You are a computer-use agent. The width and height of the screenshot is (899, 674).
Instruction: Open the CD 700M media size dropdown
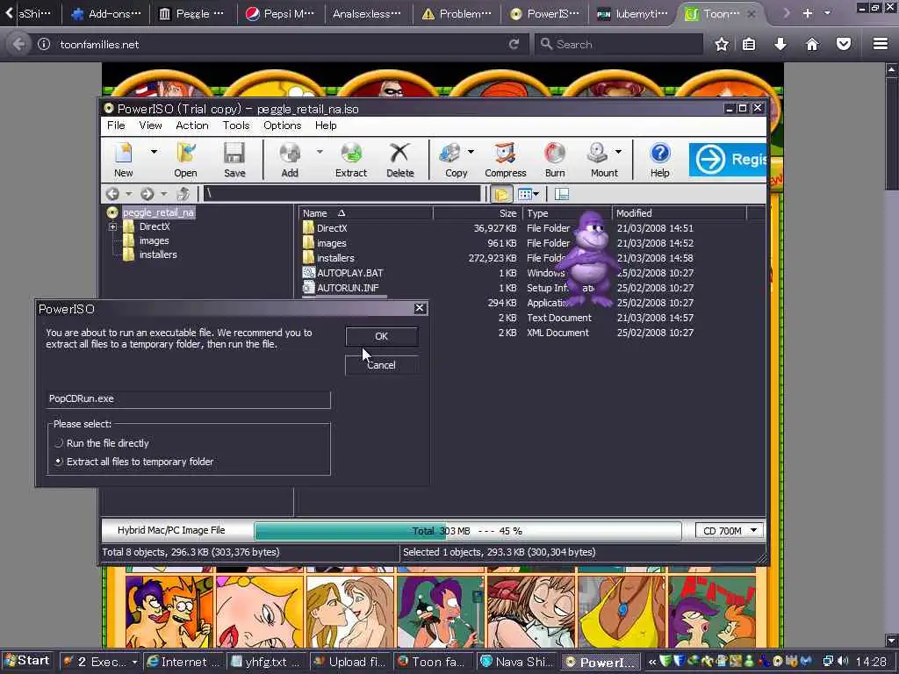click(x=753, y=531)
